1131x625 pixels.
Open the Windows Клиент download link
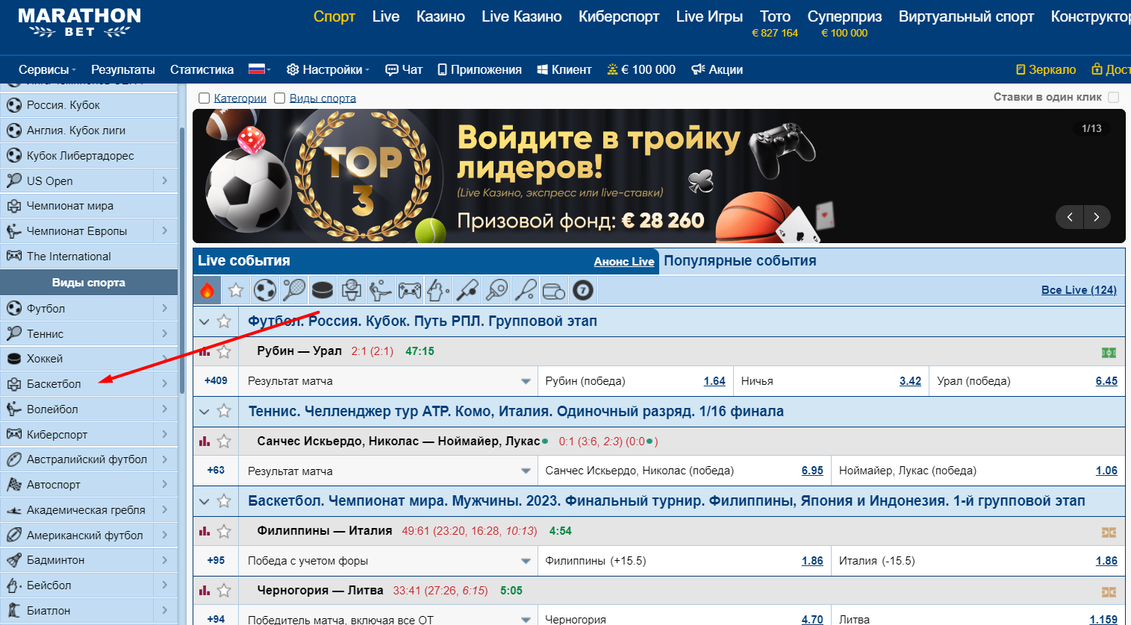564,69
